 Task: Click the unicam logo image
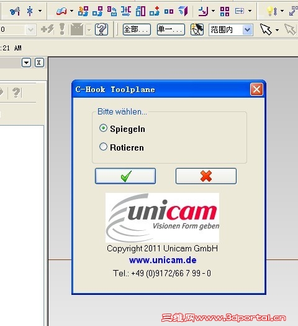click(162, 218)
